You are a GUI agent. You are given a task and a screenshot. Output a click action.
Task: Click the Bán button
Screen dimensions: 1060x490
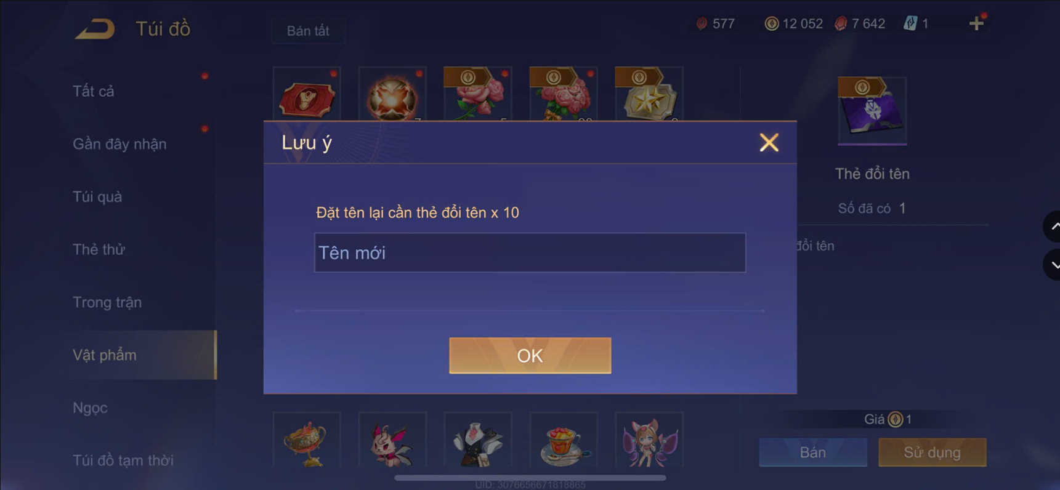click(813, 452)
